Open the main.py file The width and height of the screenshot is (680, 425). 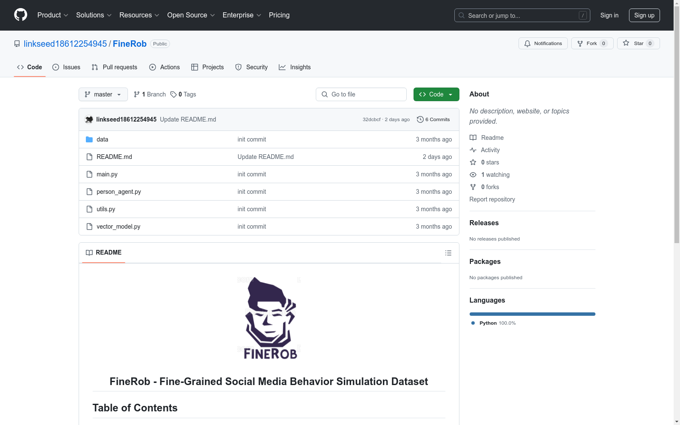click(107, 174)
